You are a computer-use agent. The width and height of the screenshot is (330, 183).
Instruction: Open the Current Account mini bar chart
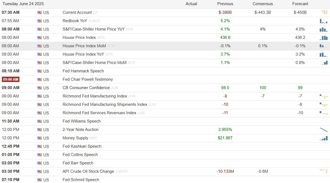[324, 12]
